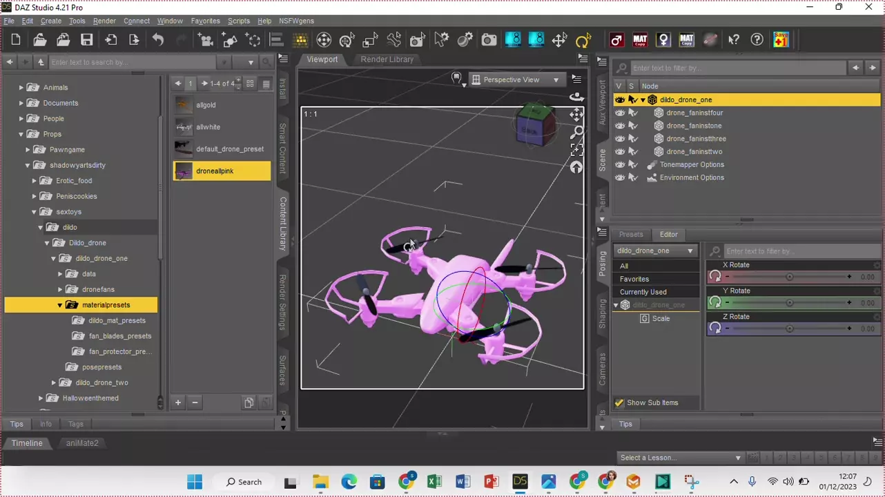Click the Undo arrow icon

point(158,40)
